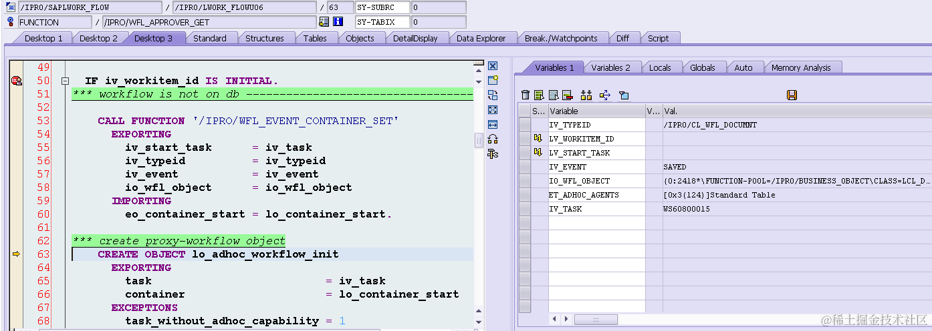Screen dimensions: 932x331
Task: Click the gear icon beside FUNCTION field
Action: pos(10,22)
